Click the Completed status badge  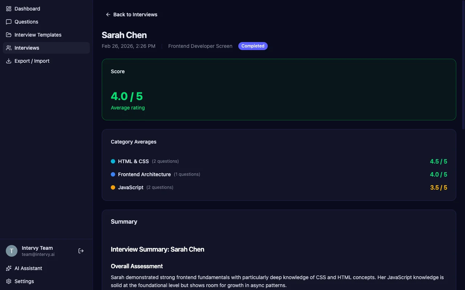pyautogui.click(x=253, y=46)
